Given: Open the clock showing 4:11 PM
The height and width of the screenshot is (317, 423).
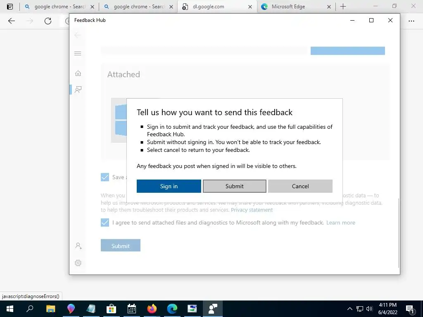Looking at the screenshot, I should point(387,309).
